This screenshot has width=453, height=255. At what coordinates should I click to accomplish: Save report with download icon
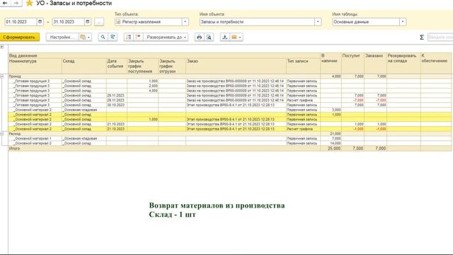point(225,37)
